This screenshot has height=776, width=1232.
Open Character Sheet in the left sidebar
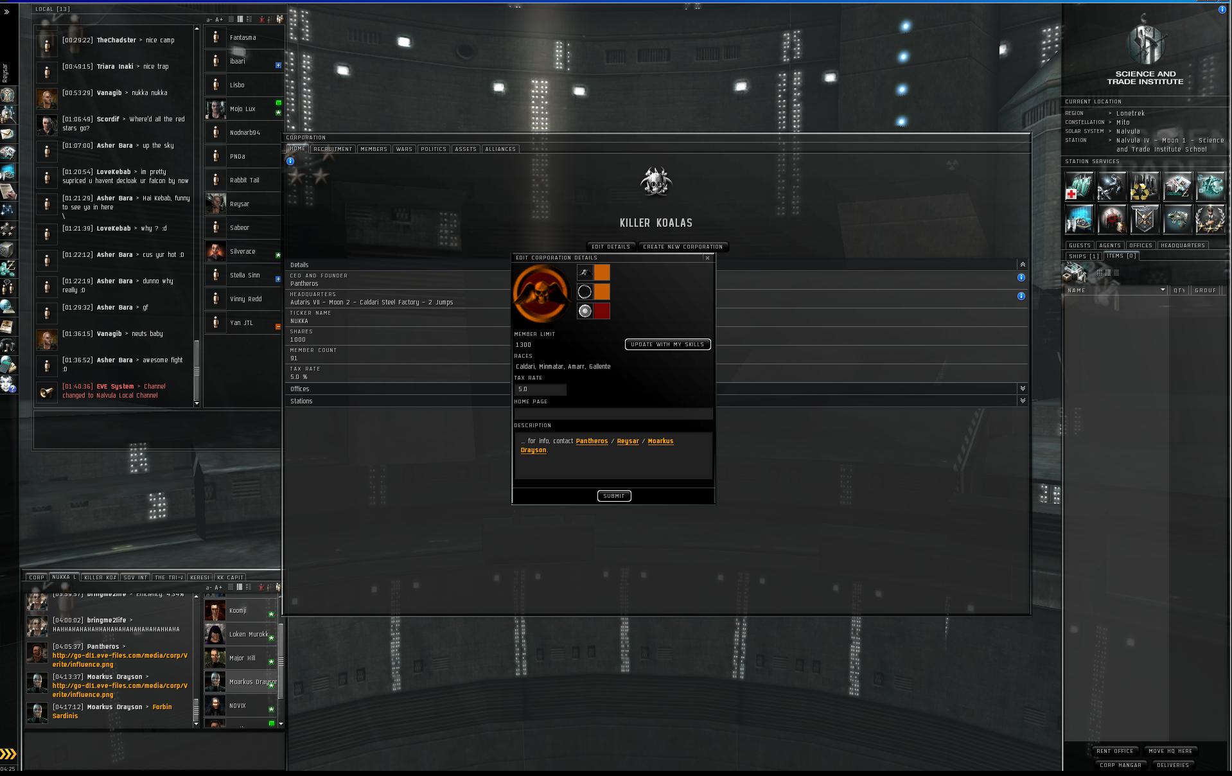tap(8, 95)
